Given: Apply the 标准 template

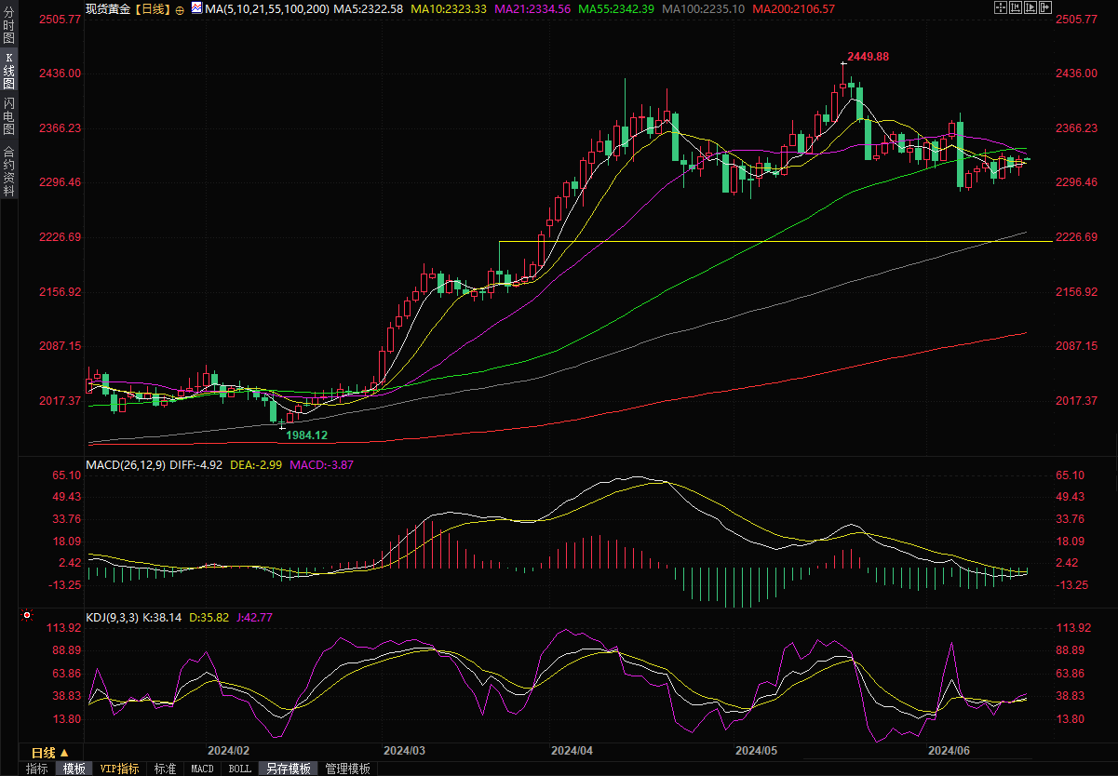Looking at the screenshot, I should [x=165, y=769].
